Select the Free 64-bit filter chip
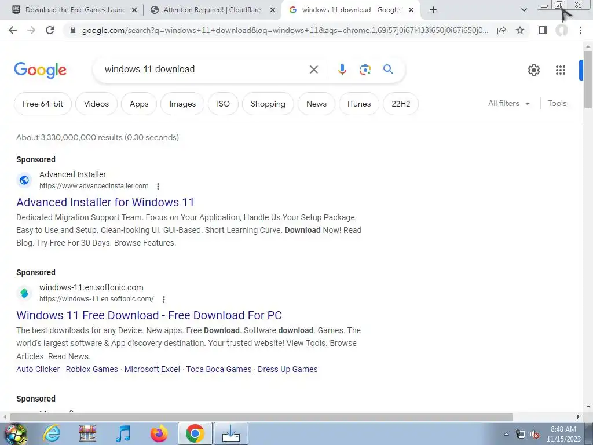 43,104
